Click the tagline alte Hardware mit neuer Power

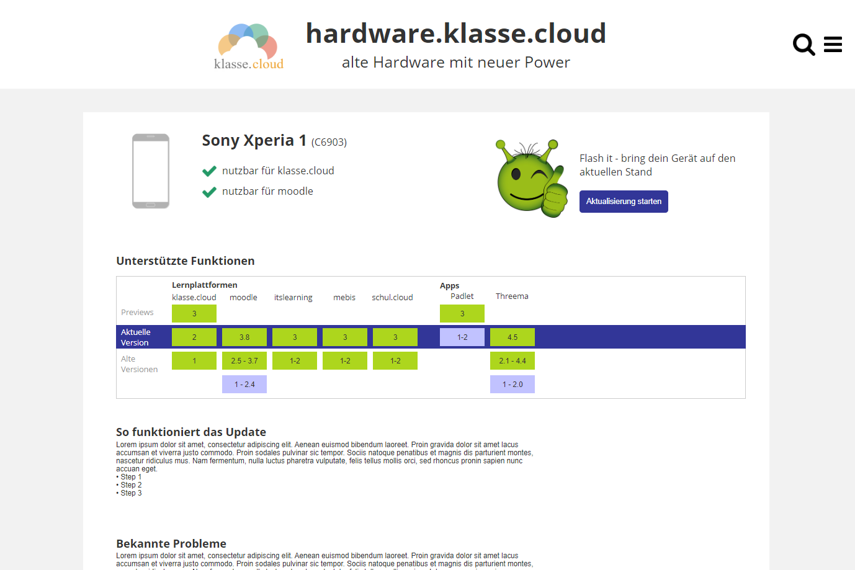click(x=456, y=63)
